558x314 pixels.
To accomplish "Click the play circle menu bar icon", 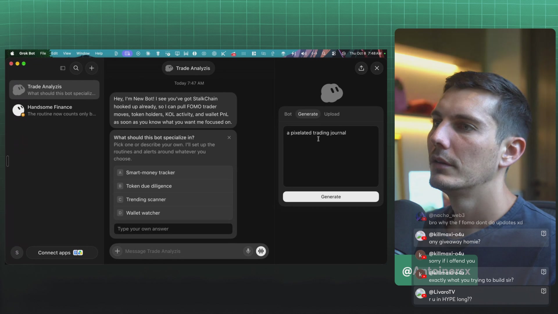I will coord(138,53).
